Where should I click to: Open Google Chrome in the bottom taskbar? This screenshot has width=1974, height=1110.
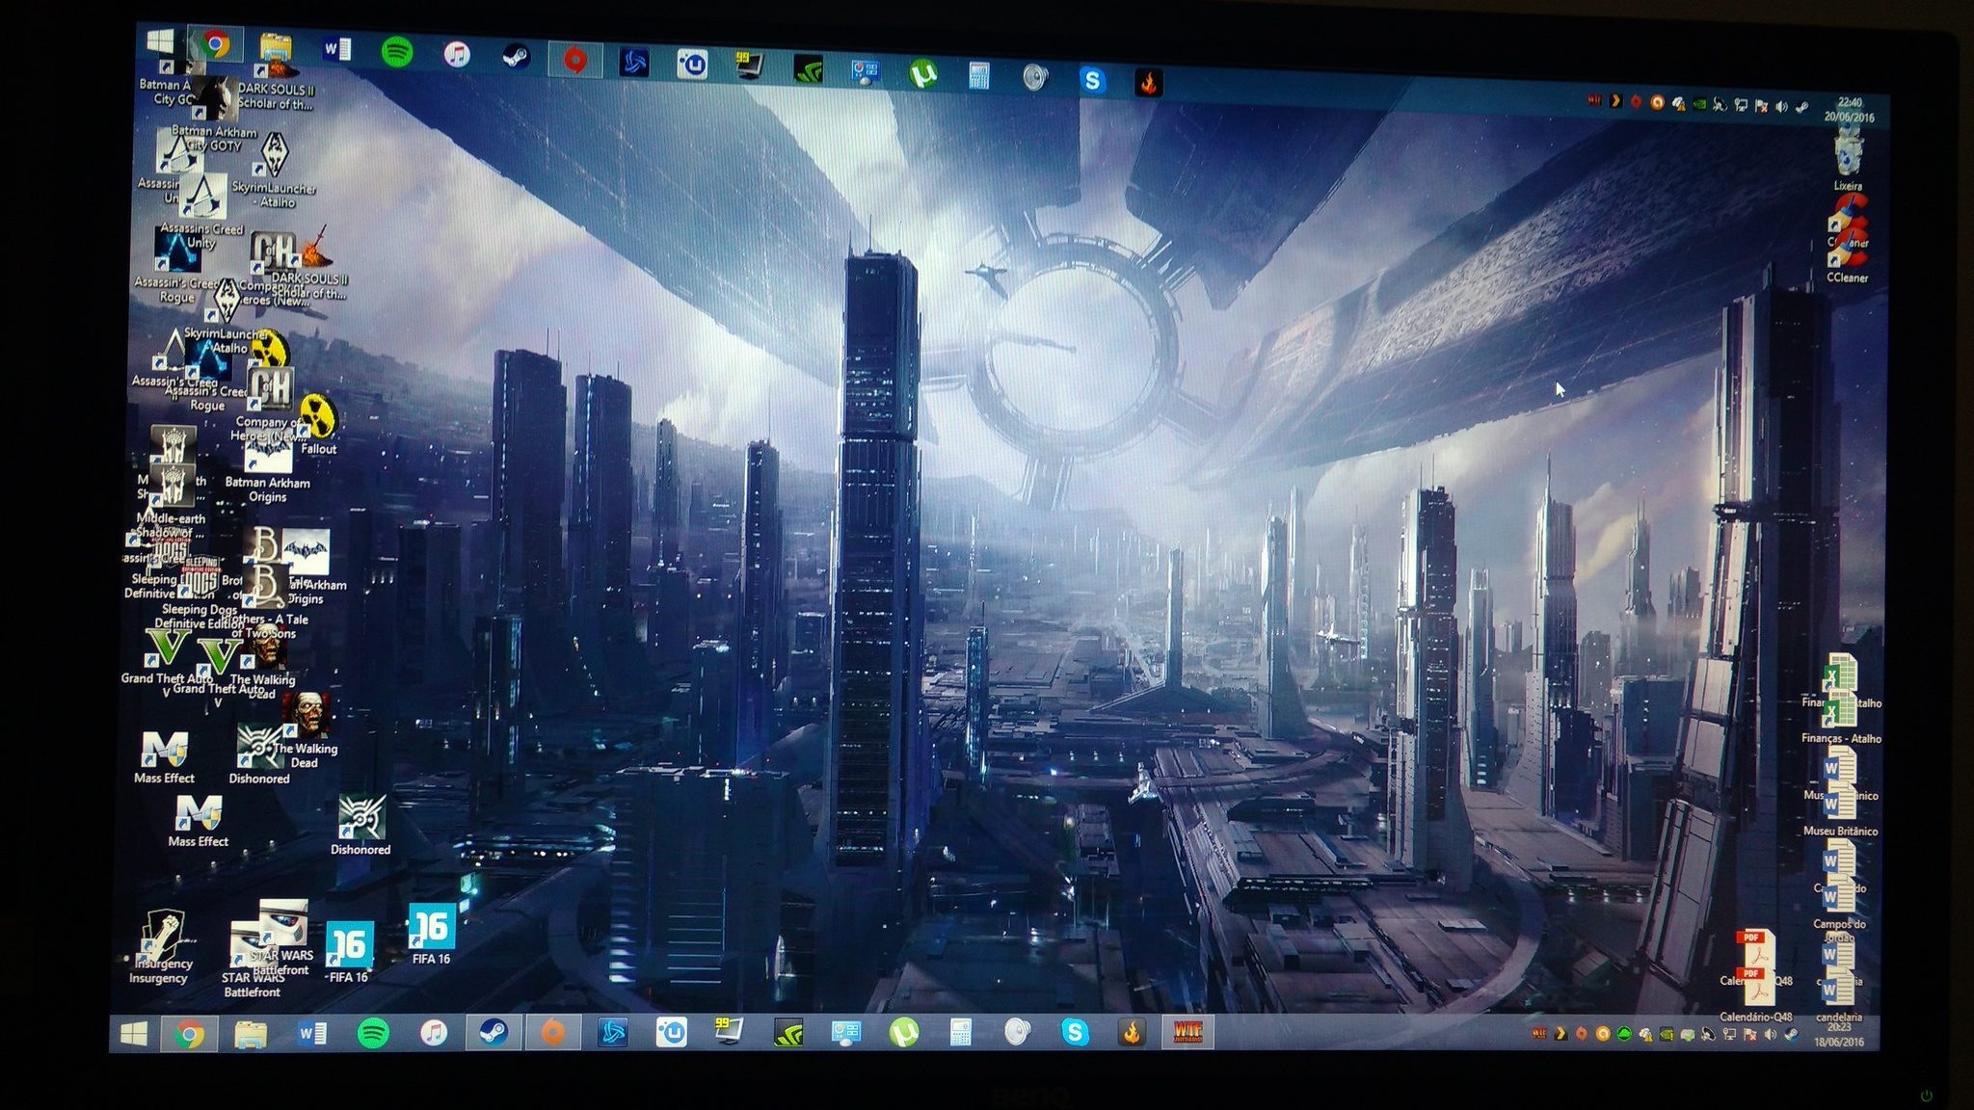(x=190, y=1035)
